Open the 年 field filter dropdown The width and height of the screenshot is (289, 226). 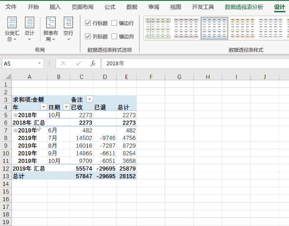(43, 107)
